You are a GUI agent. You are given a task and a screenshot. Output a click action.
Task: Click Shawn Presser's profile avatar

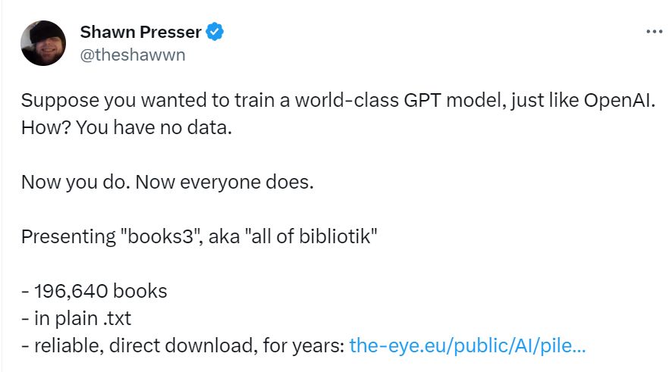(43, 43)
